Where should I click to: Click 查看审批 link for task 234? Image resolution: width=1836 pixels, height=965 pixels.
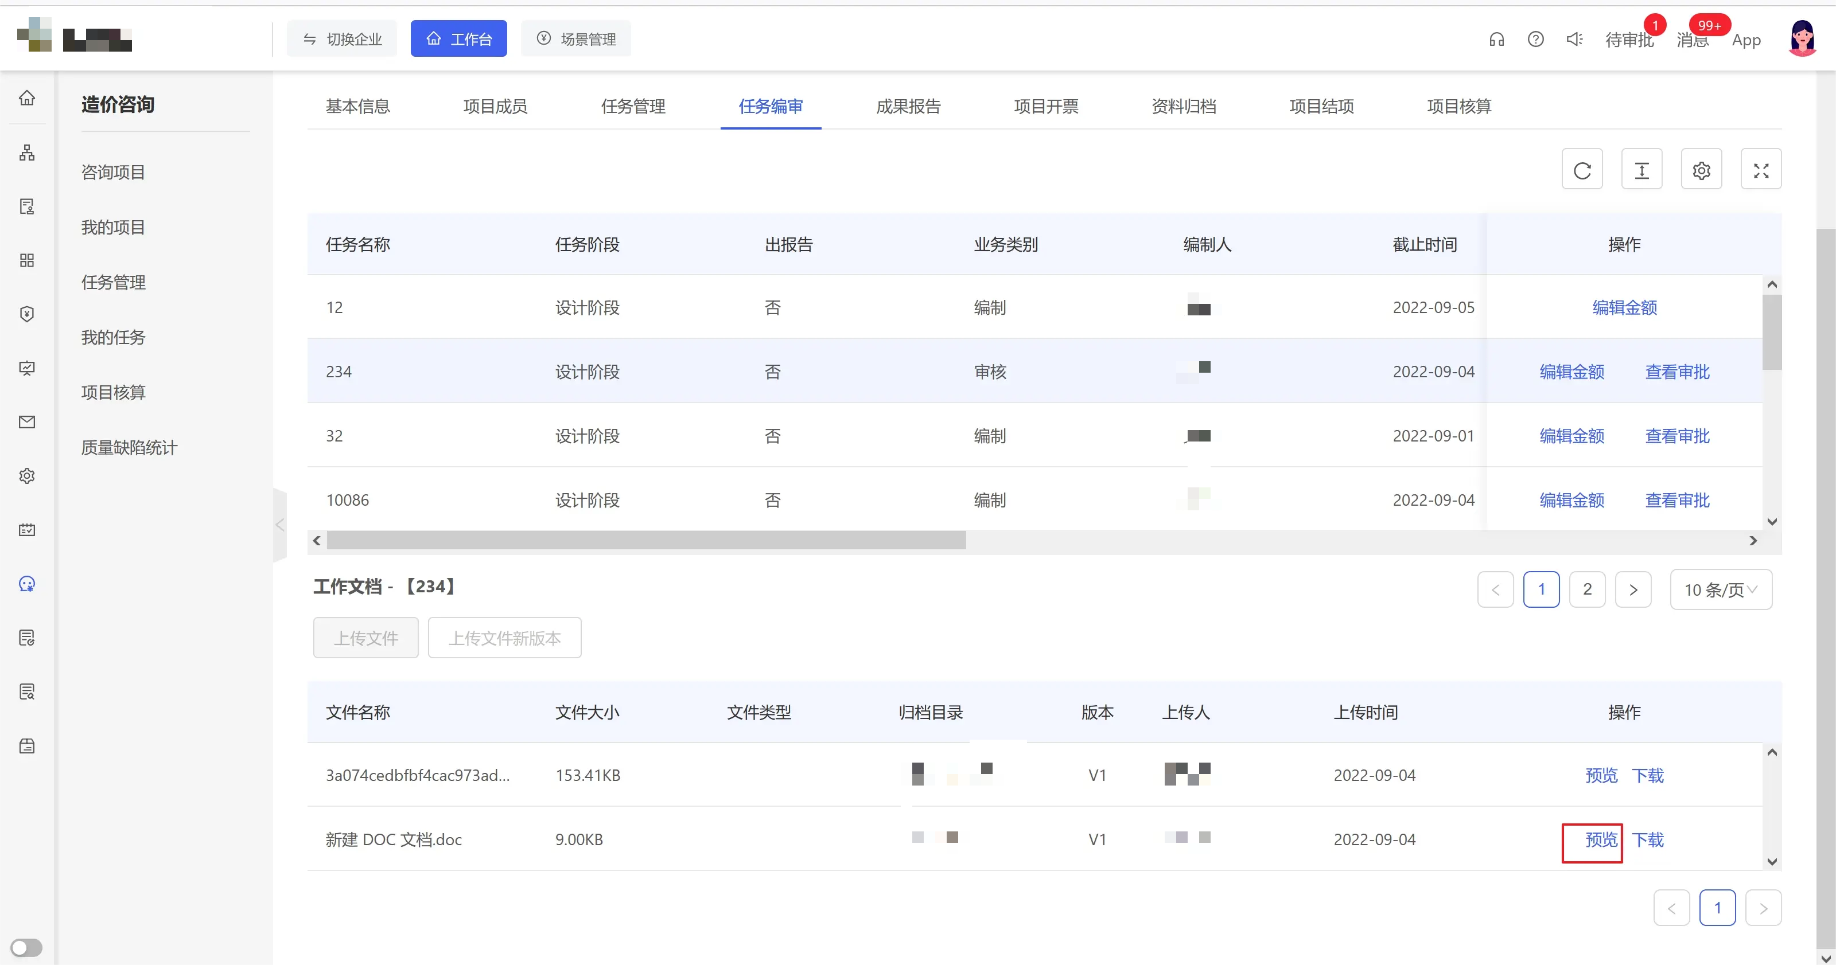1676,372
